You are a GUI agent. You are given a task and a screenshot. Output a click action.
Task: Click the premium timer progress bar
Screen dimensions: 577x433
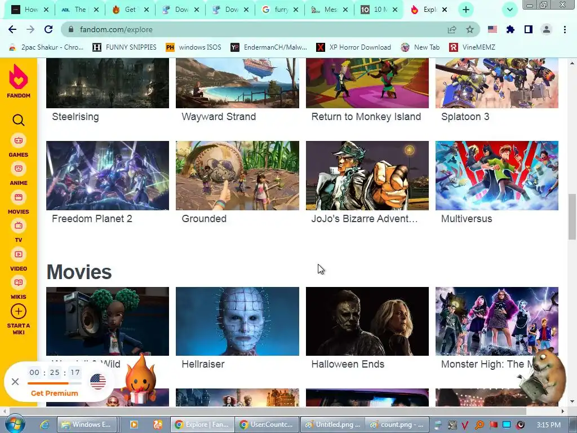point(55,383)
